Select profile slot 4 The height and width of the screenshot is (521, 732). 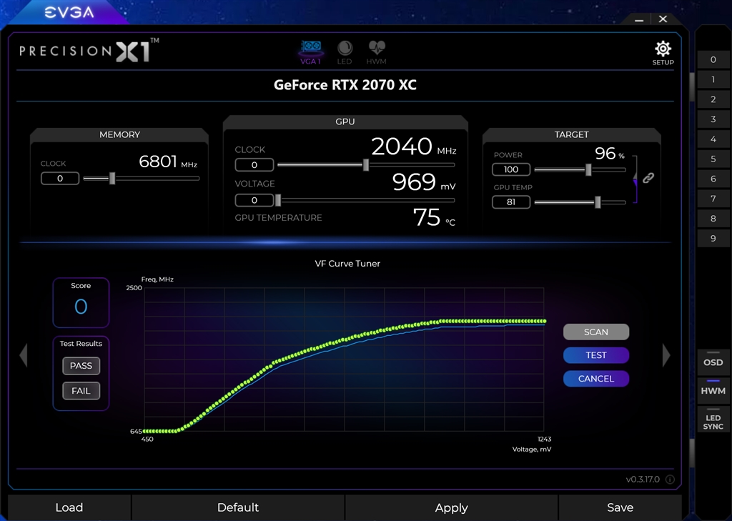click(713, 139)
